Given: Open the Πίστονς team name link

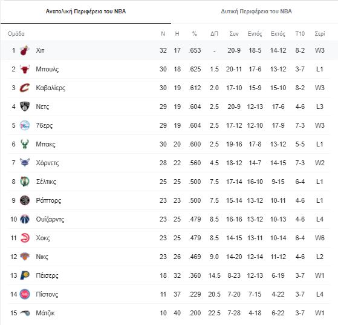Looking at the screenshot, I should (x=47, y=294).
